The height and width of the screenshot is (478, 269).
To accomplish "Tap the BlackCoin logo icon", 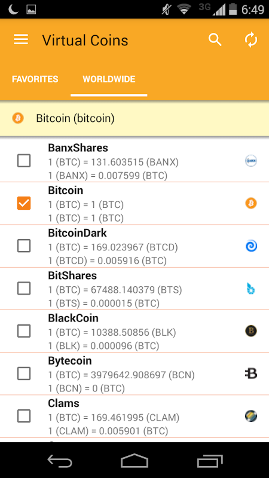I will click(x=251, y=331).
